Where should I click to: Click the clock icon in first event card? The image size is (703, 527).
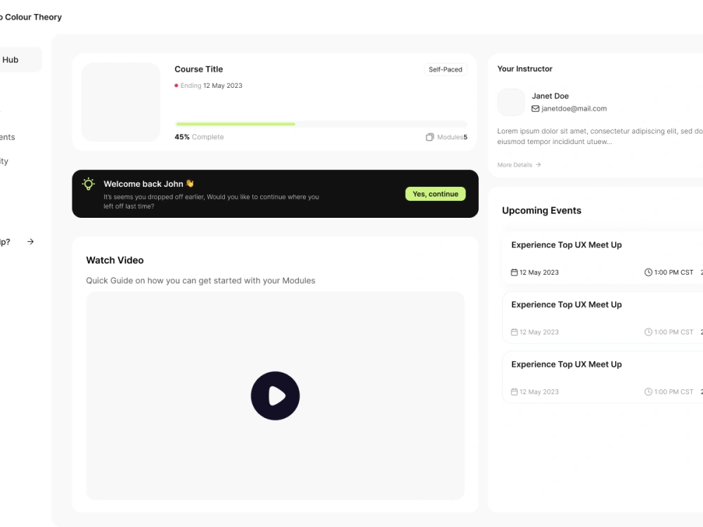(x=648, y=272)
